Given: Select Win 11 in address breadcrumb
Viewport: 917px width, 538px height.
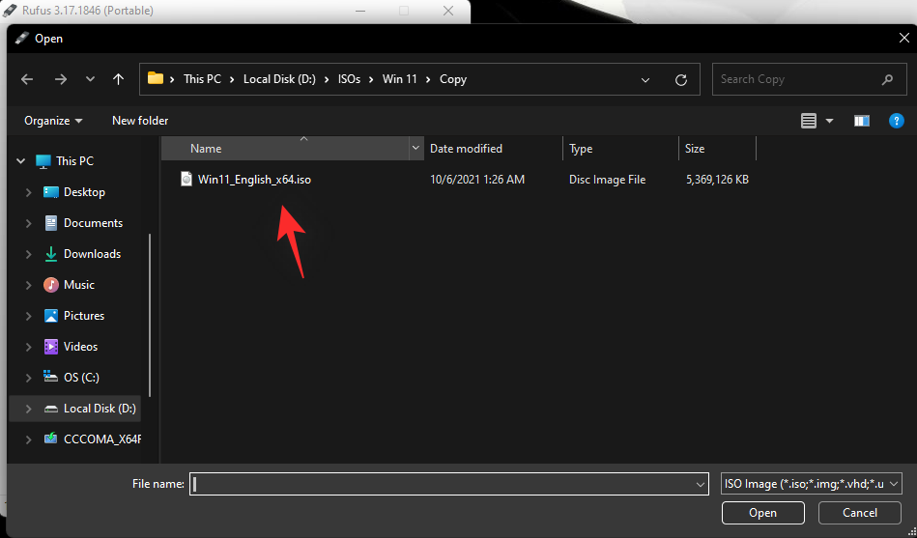Looking at the screenshot, I should tap(399, 79).
